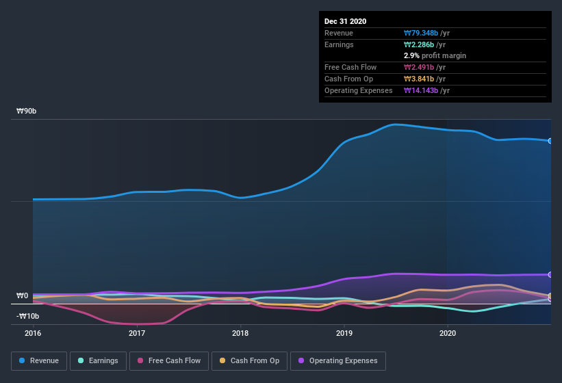This screenshot has height=383, width=562.
Task: Click the ₩2.491b free cash flow value
Action: point(419,67)
